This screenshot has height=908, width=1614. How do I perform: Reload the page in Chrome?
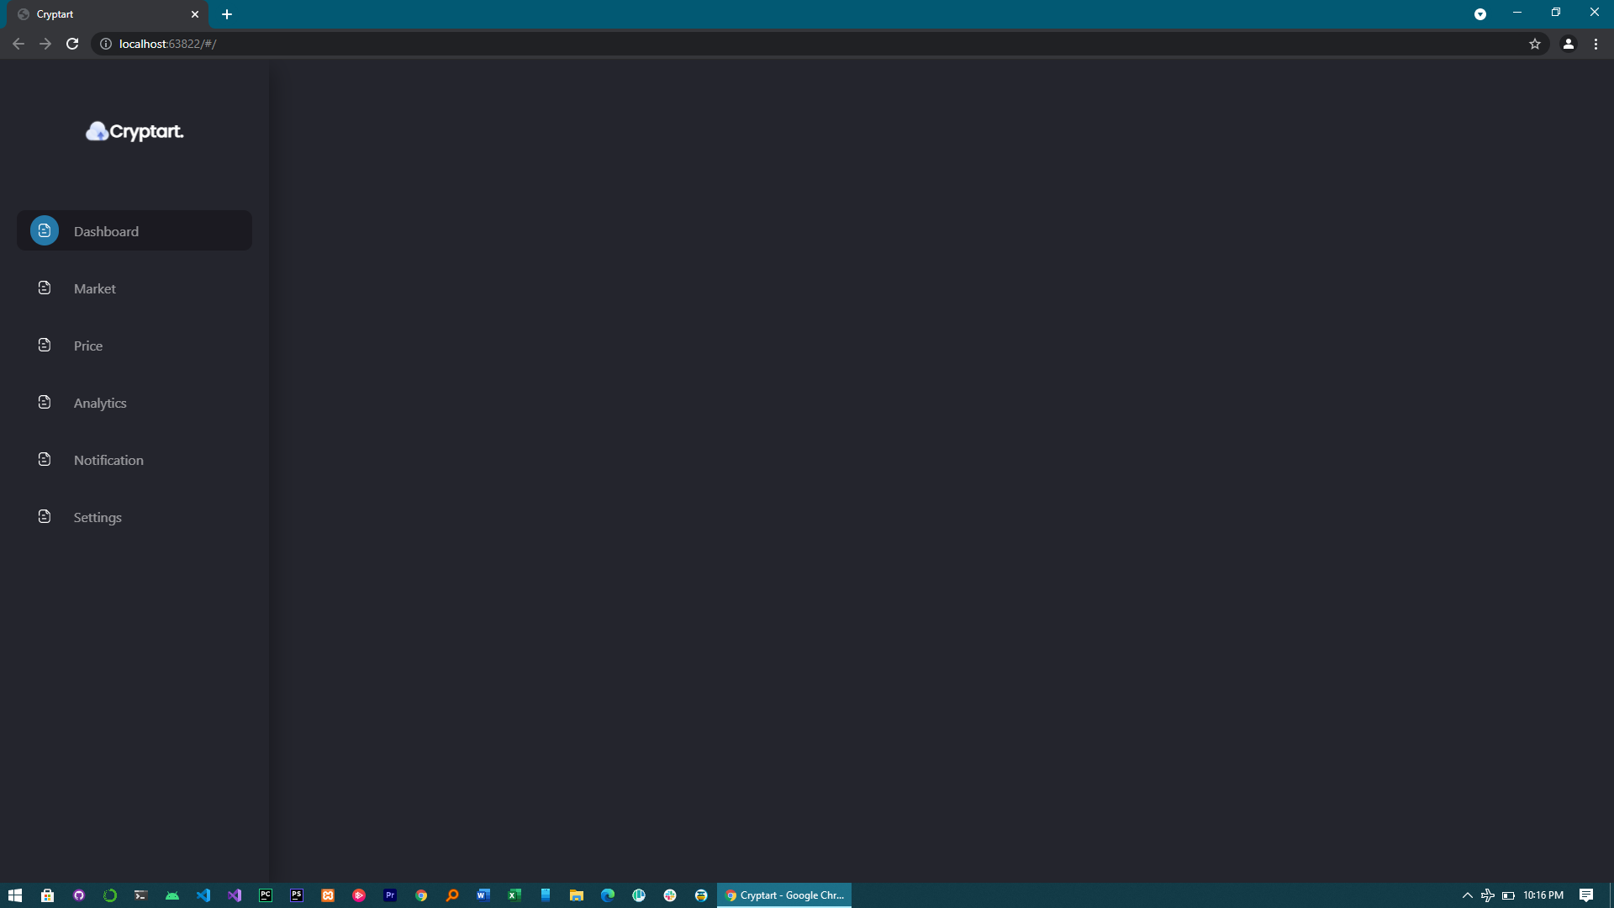point(72,44)
